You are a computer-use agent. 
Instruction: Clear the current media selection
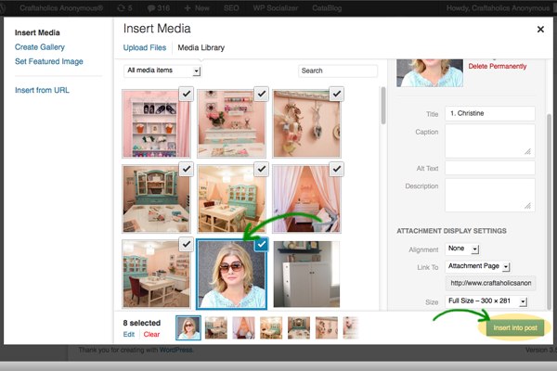point(151,334)
